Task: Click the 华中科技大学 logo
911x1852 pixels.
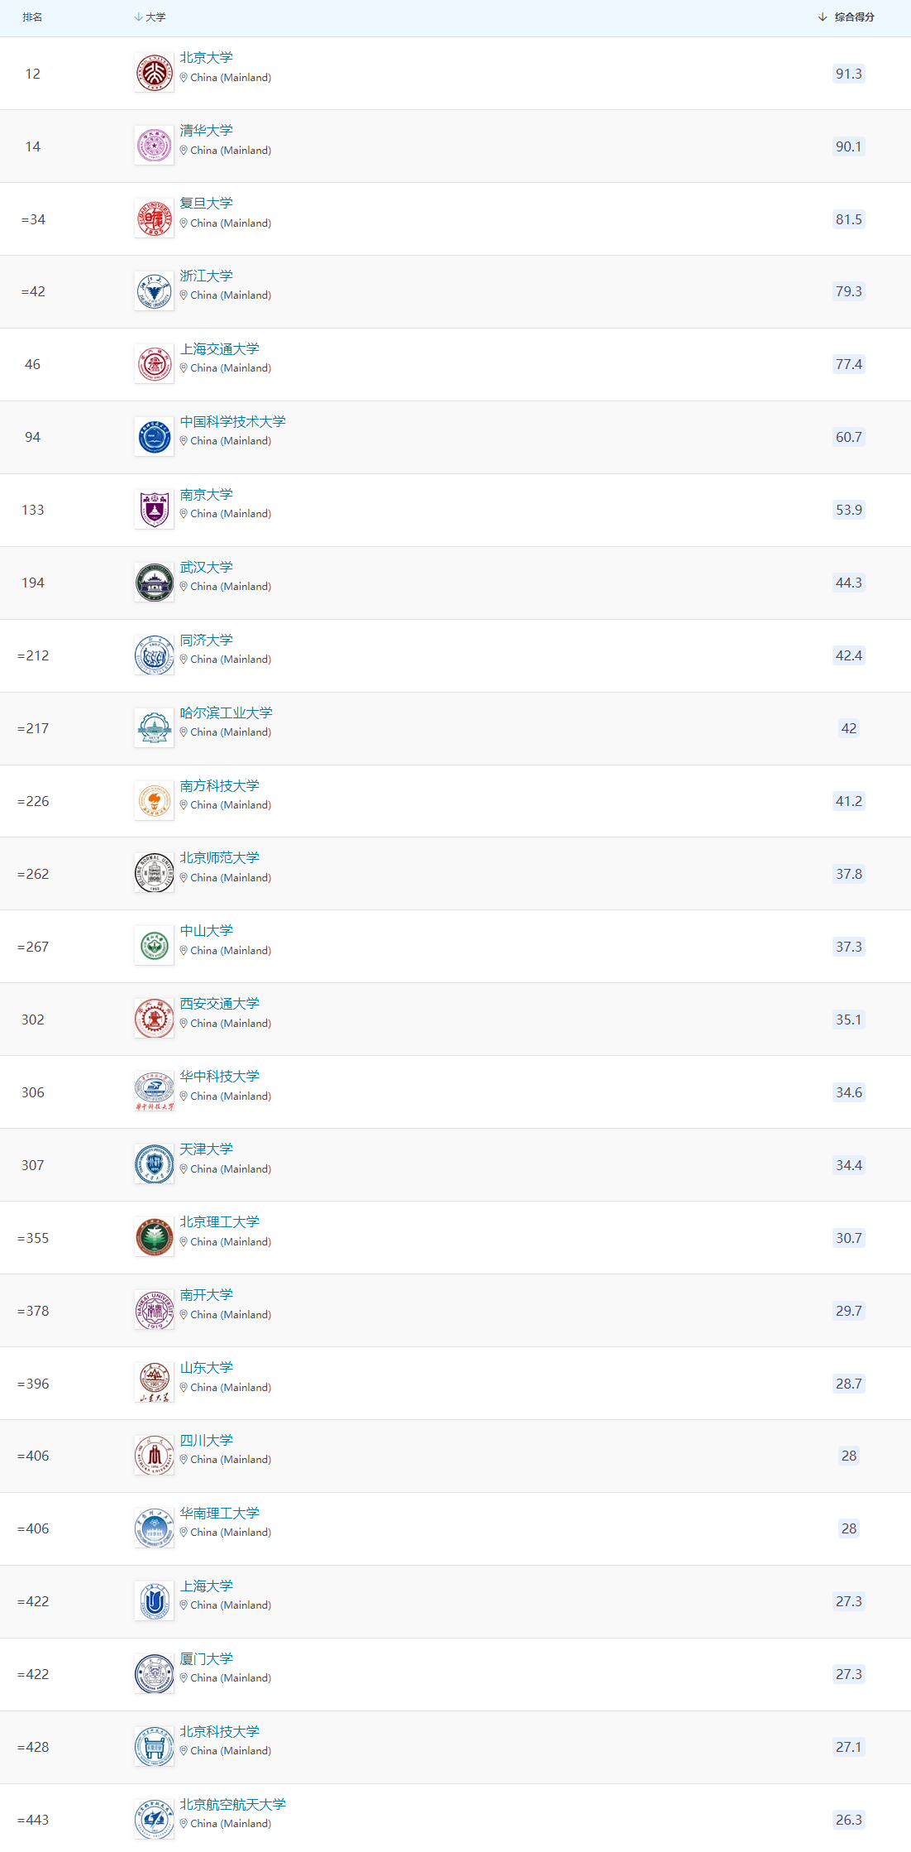Action: point(155,1092)
